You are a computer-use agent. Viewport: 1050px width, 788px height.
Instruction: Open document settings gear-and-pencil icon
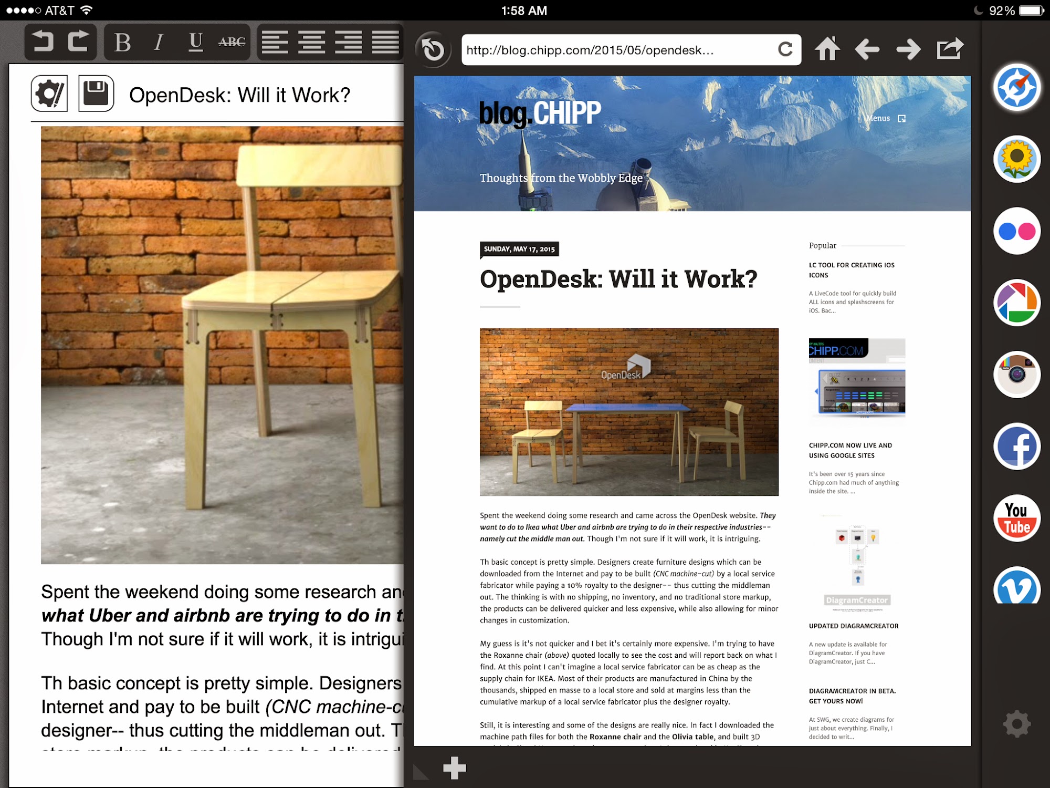(49, 94)
